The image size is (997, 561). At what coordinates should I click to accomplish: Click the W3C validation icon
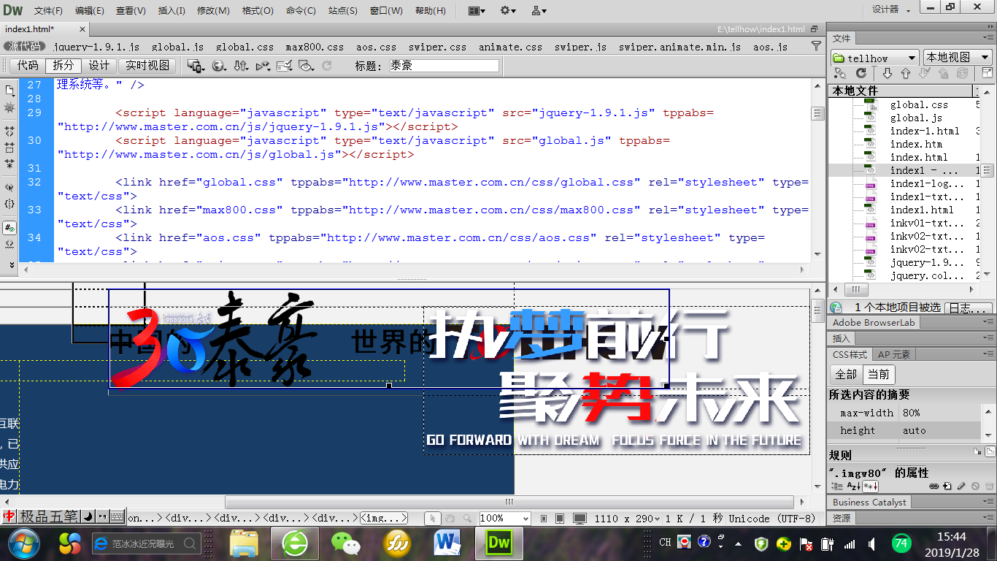262,66
